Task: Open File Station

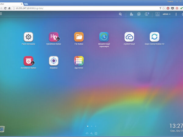Action: [x=79, y=37]
